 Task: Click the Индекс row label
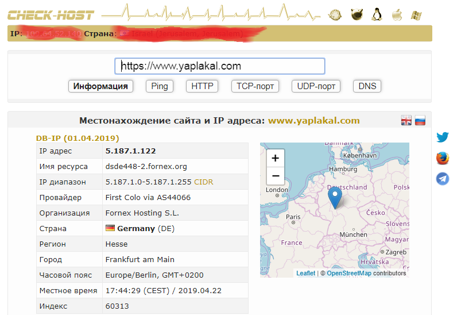[53, 306]
